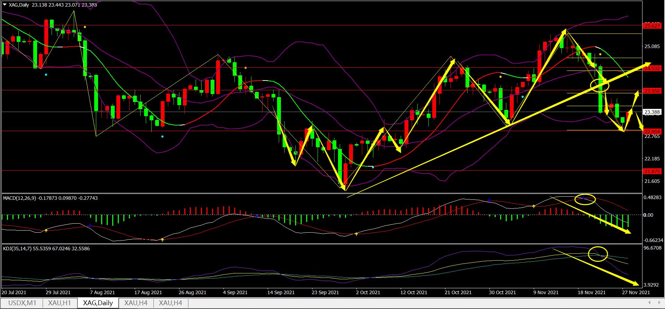Click the red 25.627 price level label

point(651,26)
